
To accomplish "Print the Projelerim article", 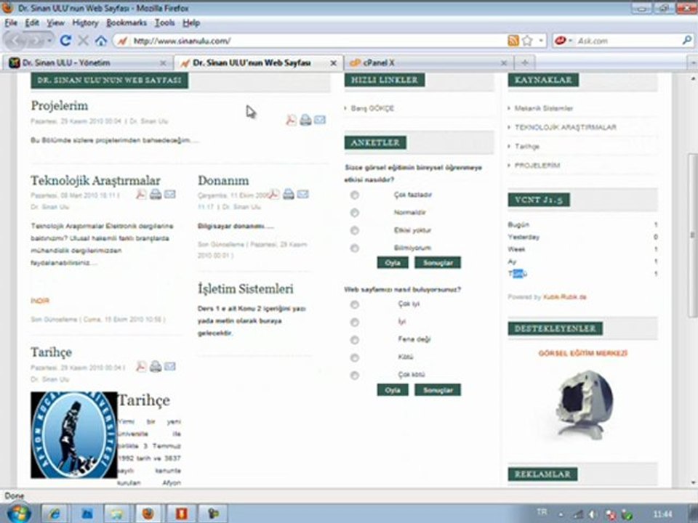I will coord(305,120).
